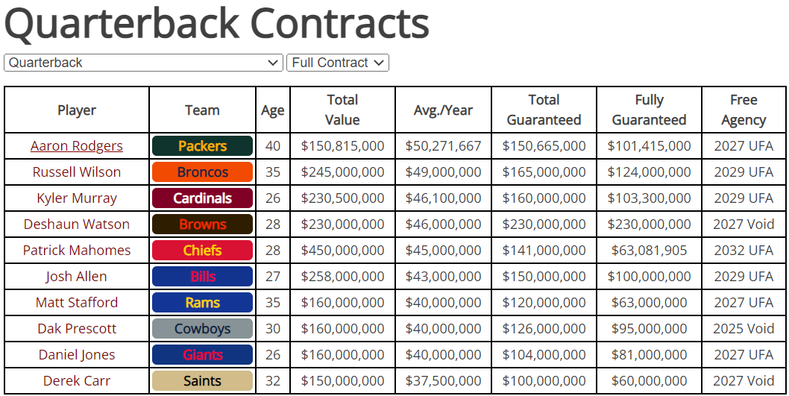This screenshot has height=396, width=789.
Task: Open the Cardinals team badge
Action: tap(202, 198)
